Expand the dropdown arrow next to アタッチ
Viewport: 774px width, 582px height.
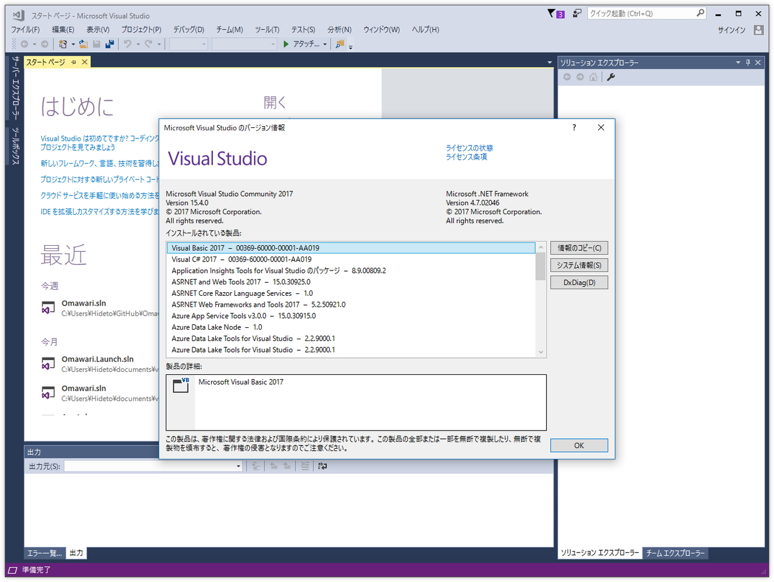coord(325,43)
